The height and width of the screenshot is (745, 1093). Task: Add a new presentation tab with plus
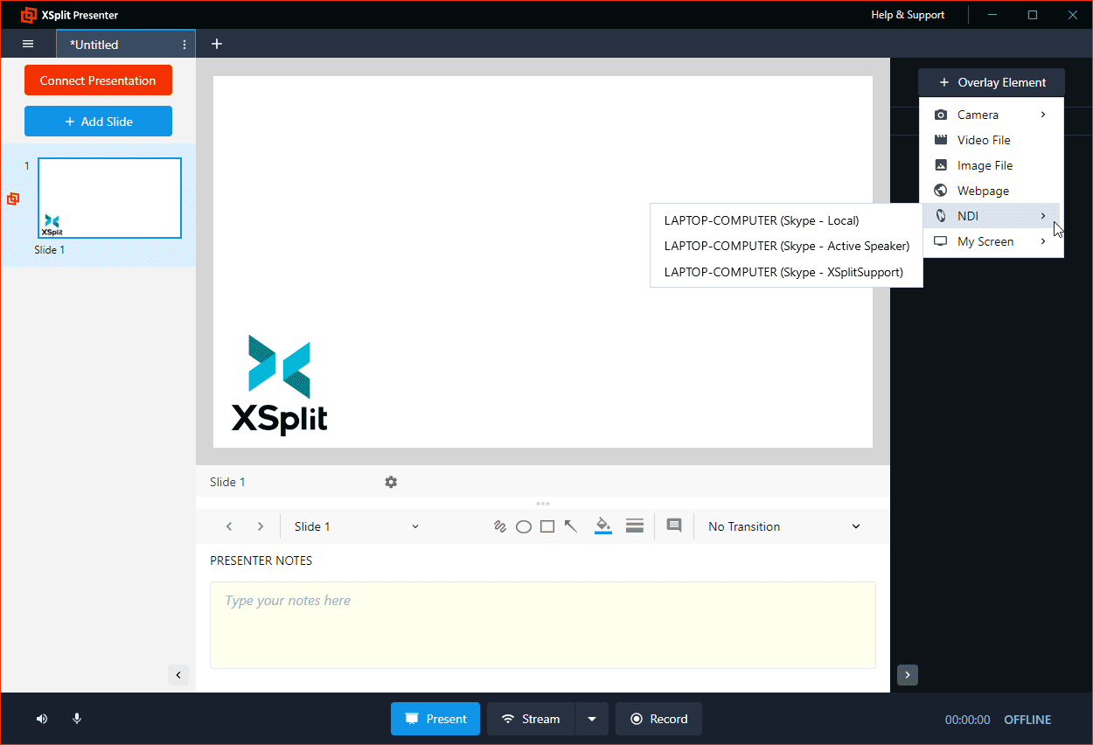[217, 44]
